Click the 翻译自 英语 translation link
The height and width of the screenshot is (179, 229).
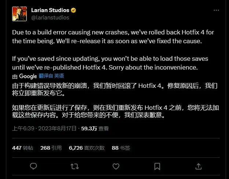[51, 76]
